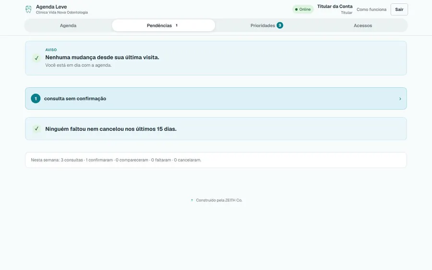Screen dimensions: 432x270
Task: Click the 'AVISO' label
Action: (x=51, y=50)
